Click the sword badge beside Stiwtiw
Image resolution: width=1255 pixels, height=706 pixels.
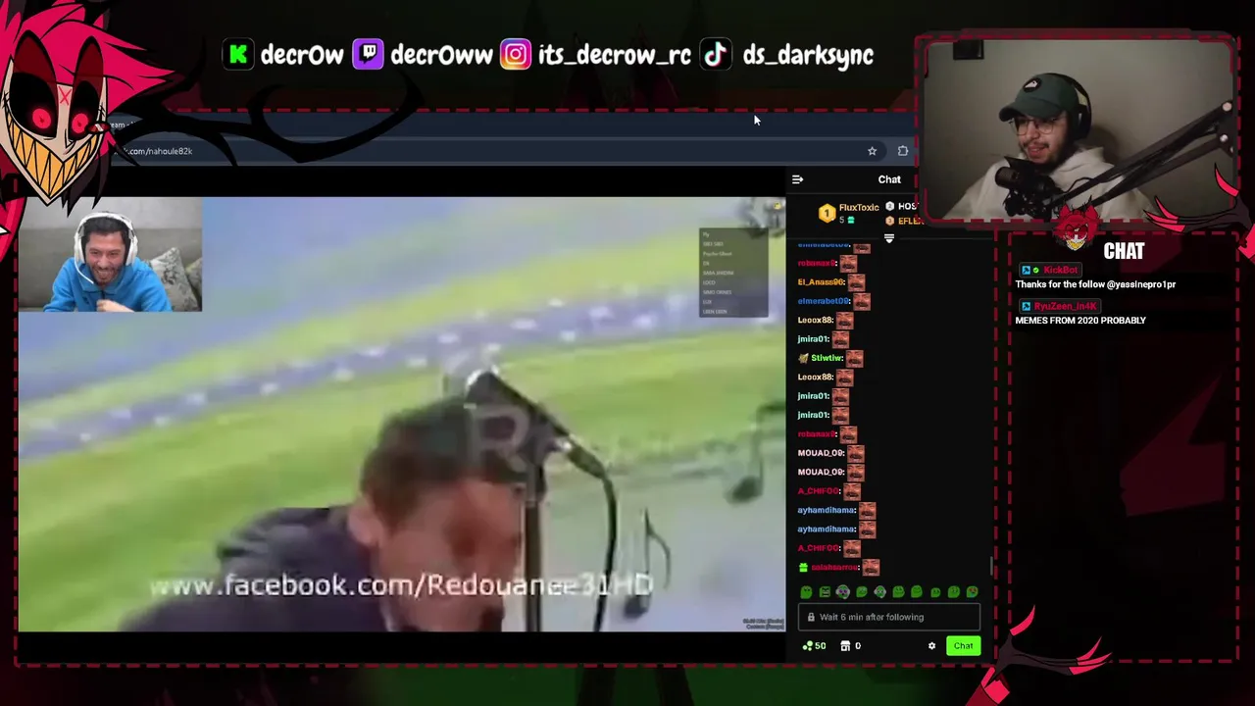[x=803, y=358]
